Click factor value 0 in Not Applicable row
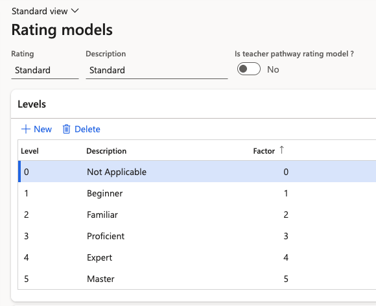This screenshot has width=376, height=306. point(286,172)
